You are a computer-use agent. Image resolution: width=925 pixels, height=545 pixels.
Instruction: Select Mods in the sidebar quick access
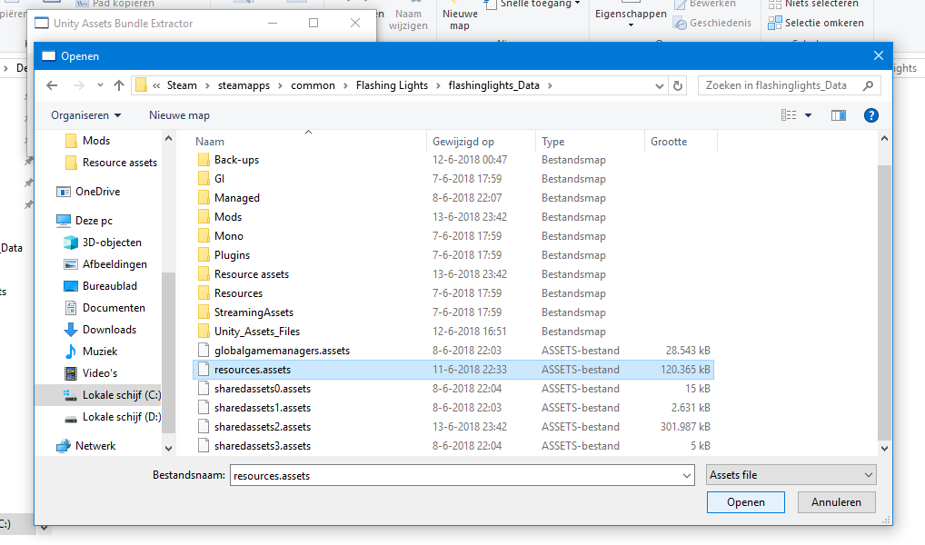coord(95,141)
